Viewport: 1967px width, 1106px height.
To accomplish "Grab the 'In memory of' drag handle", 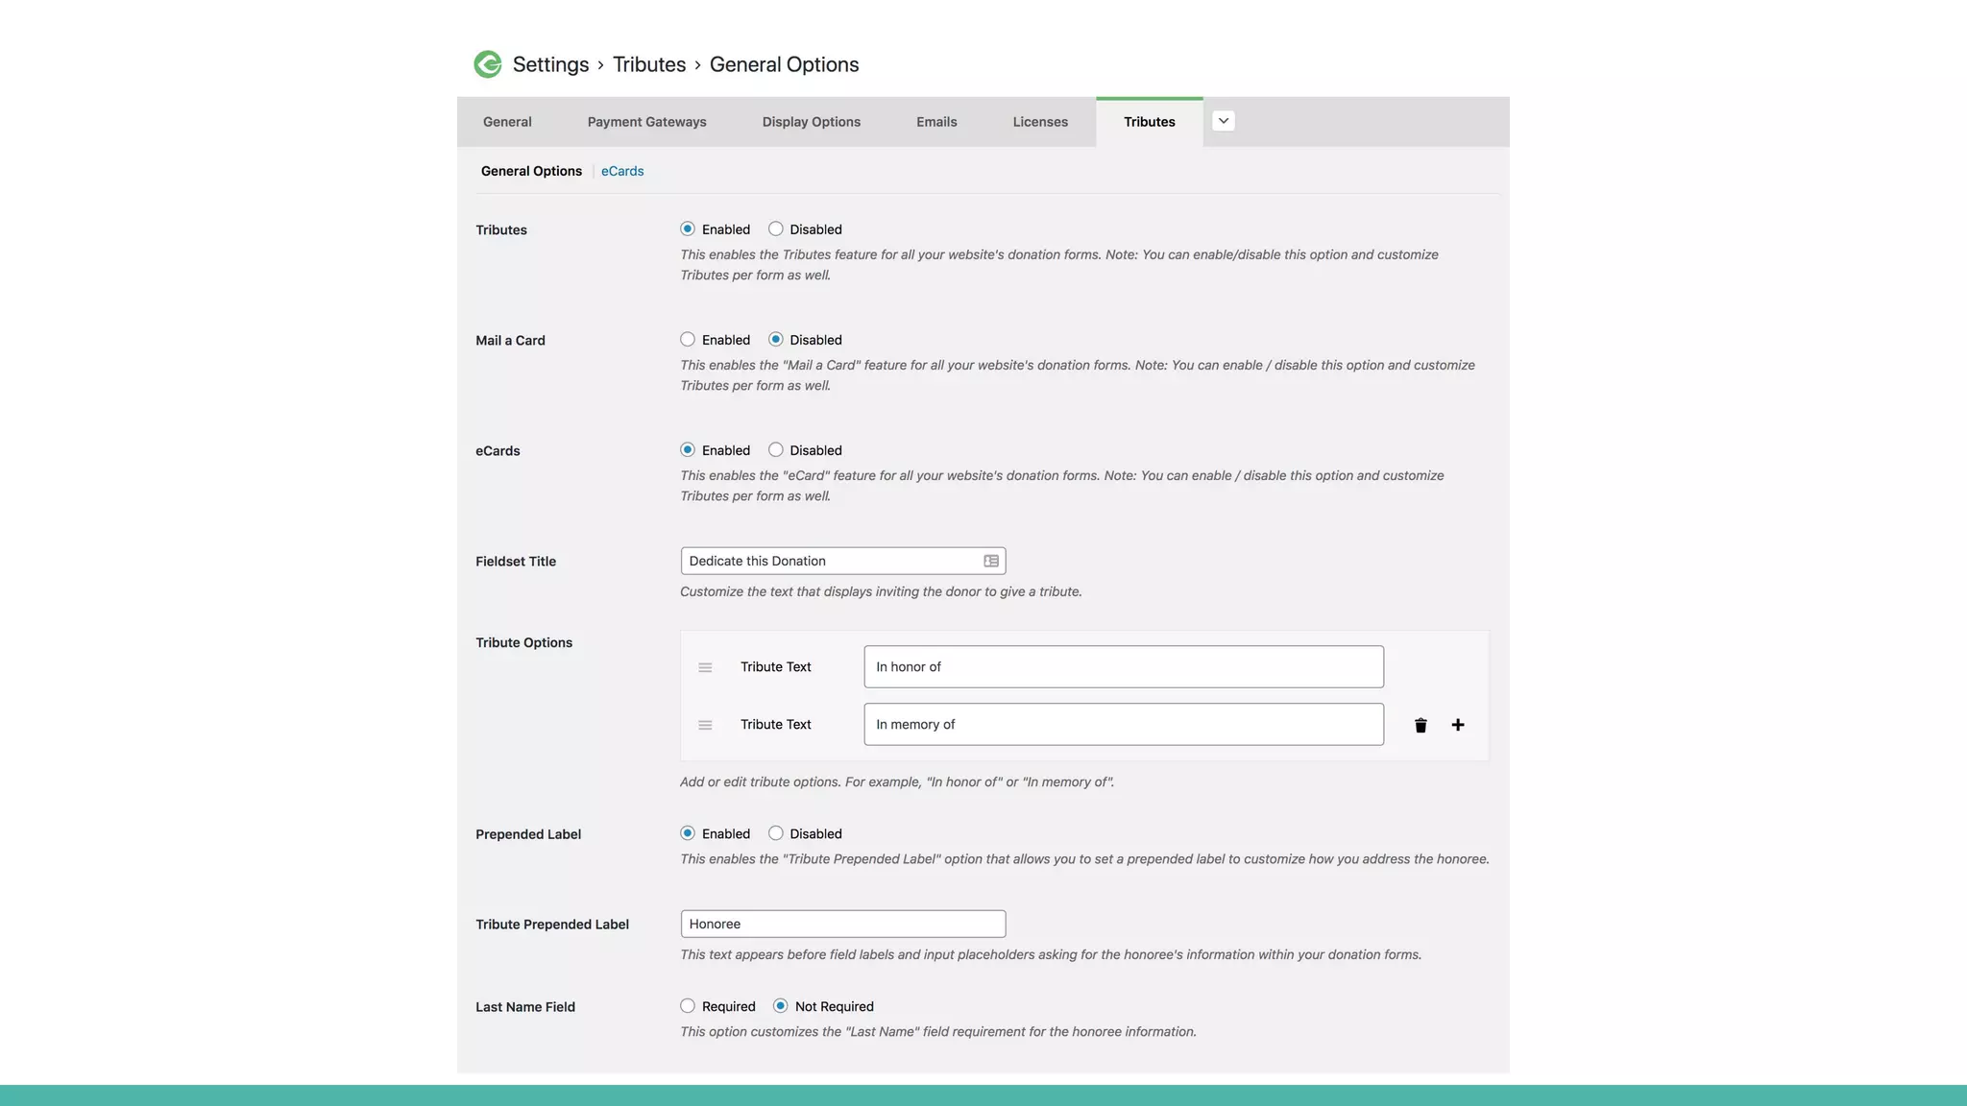I will click(x=705, y=725).
